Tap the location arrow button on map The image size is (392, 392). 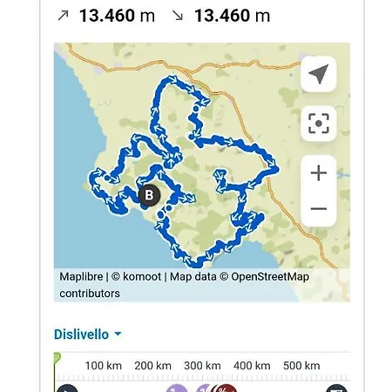click(x=319, y=74)
